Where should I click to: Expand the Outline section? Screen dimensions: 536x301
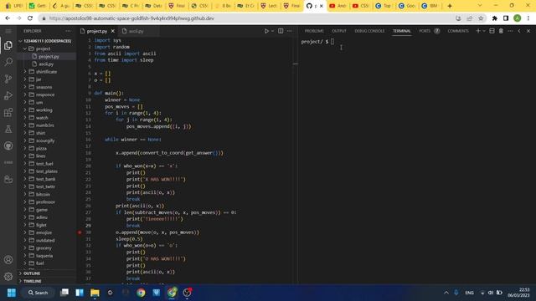click(x=47, y=273)
